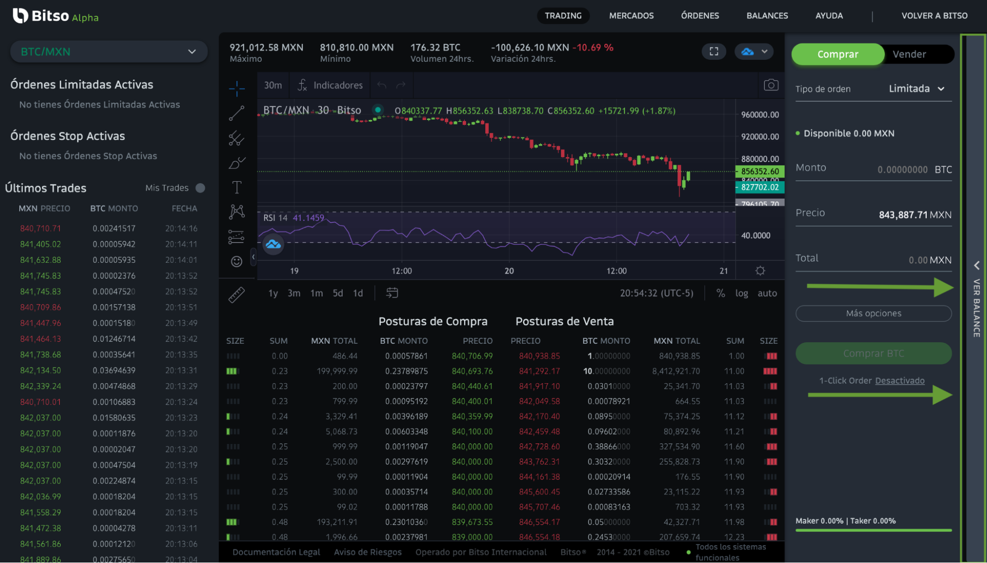This screenshot has width=987, height=563.
Task: Undo the last chart action
Action: click(x=382, y=85)
